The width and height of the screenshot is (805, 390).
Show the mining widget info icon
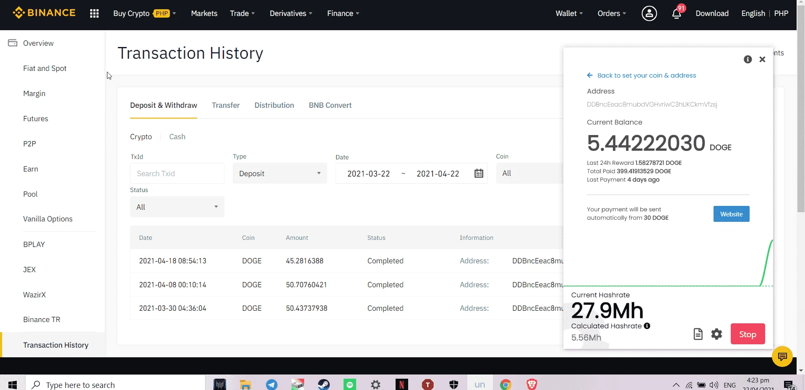click(x=748, y=60)
